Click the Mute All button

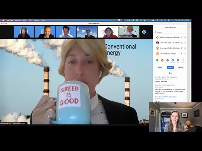click(170, 67)
